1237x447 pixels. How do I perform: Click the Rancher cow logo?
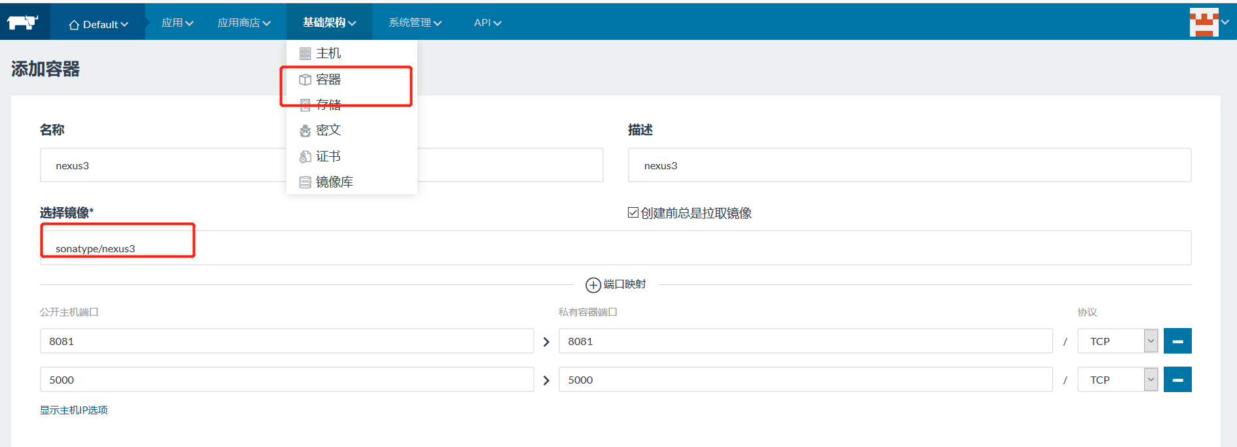pyautogui.click(x=23, y=23)
